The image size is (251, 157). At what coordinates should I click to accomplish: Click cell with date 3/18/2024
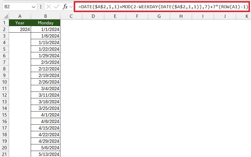coord(46,102)
